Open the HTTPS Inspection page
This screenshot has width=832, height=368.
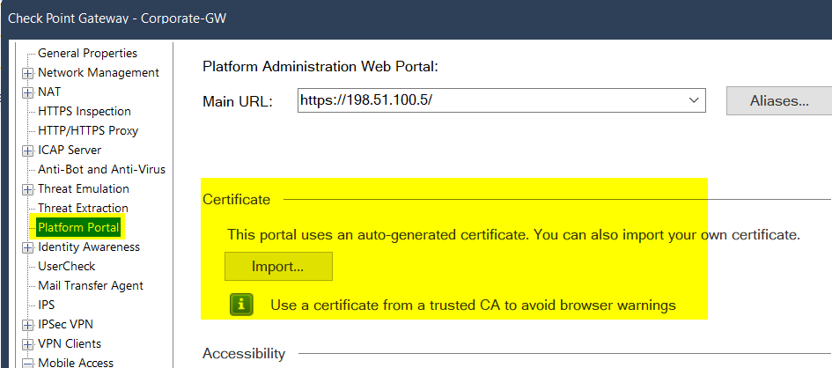[x=85, y=111]
